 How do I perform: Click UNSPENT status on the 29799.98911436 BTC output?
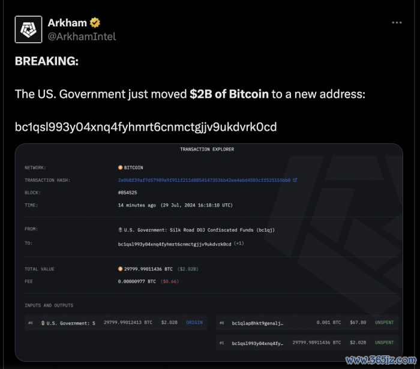[x=385, y=343]
